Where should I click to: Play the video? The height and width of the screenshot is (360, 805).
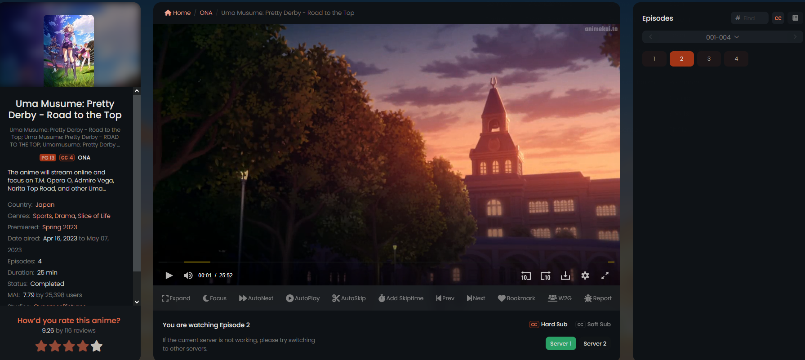169,276
